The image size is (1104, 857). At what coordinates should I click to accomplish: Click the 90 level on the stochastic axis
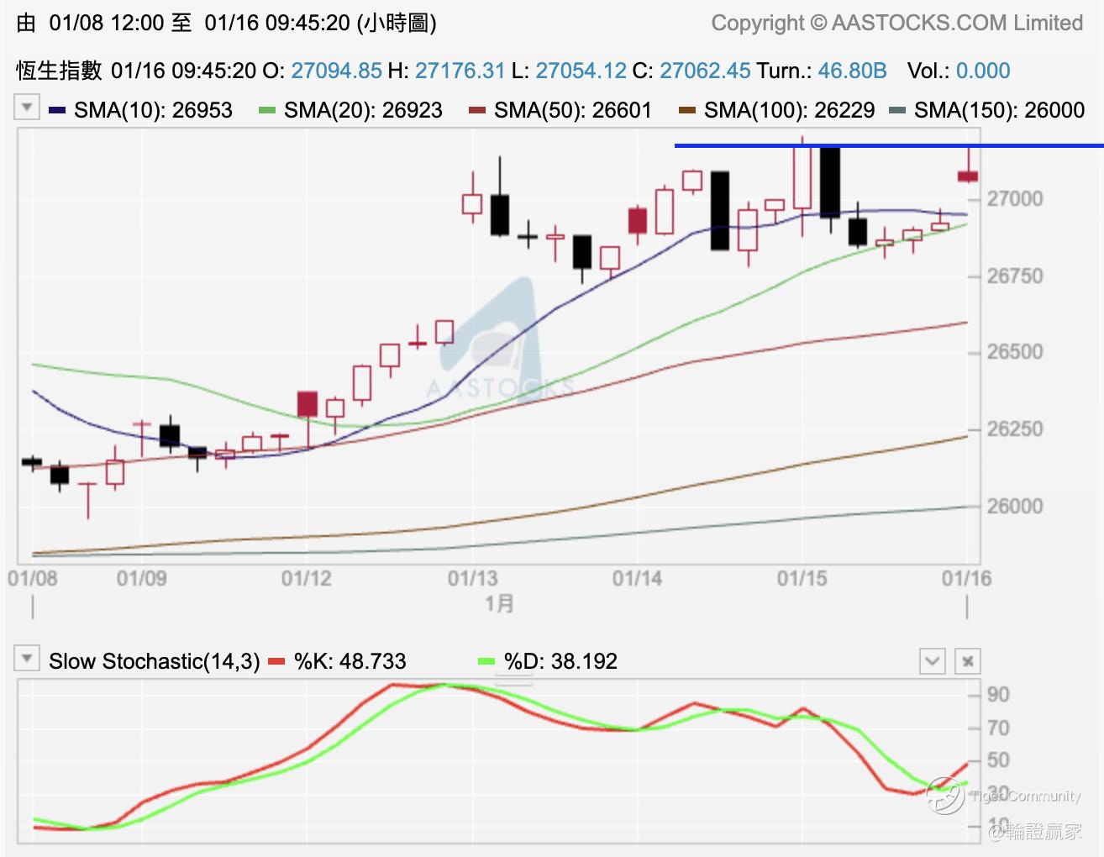[x=998, y=695]
